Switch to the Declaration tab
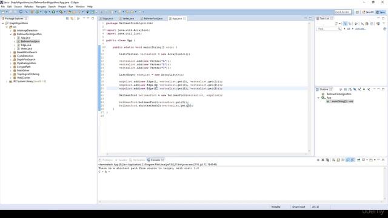The image size is (388, 218). pyautogui.click(x=138, y=160)
